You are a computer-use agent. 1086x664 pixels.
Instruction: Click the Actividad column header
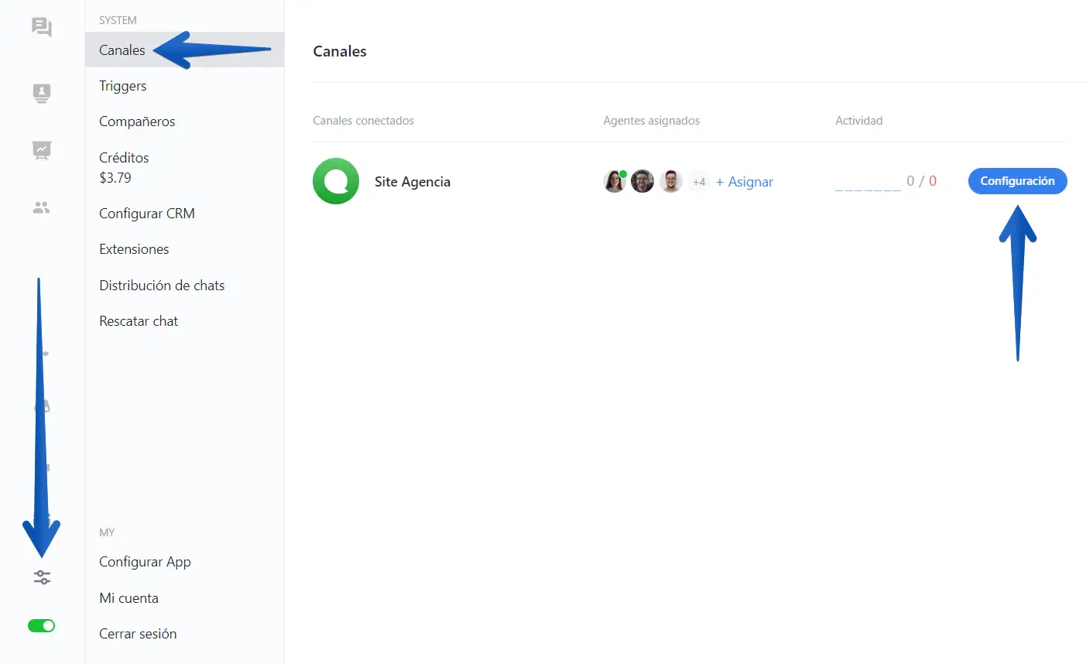coord(859,121)
